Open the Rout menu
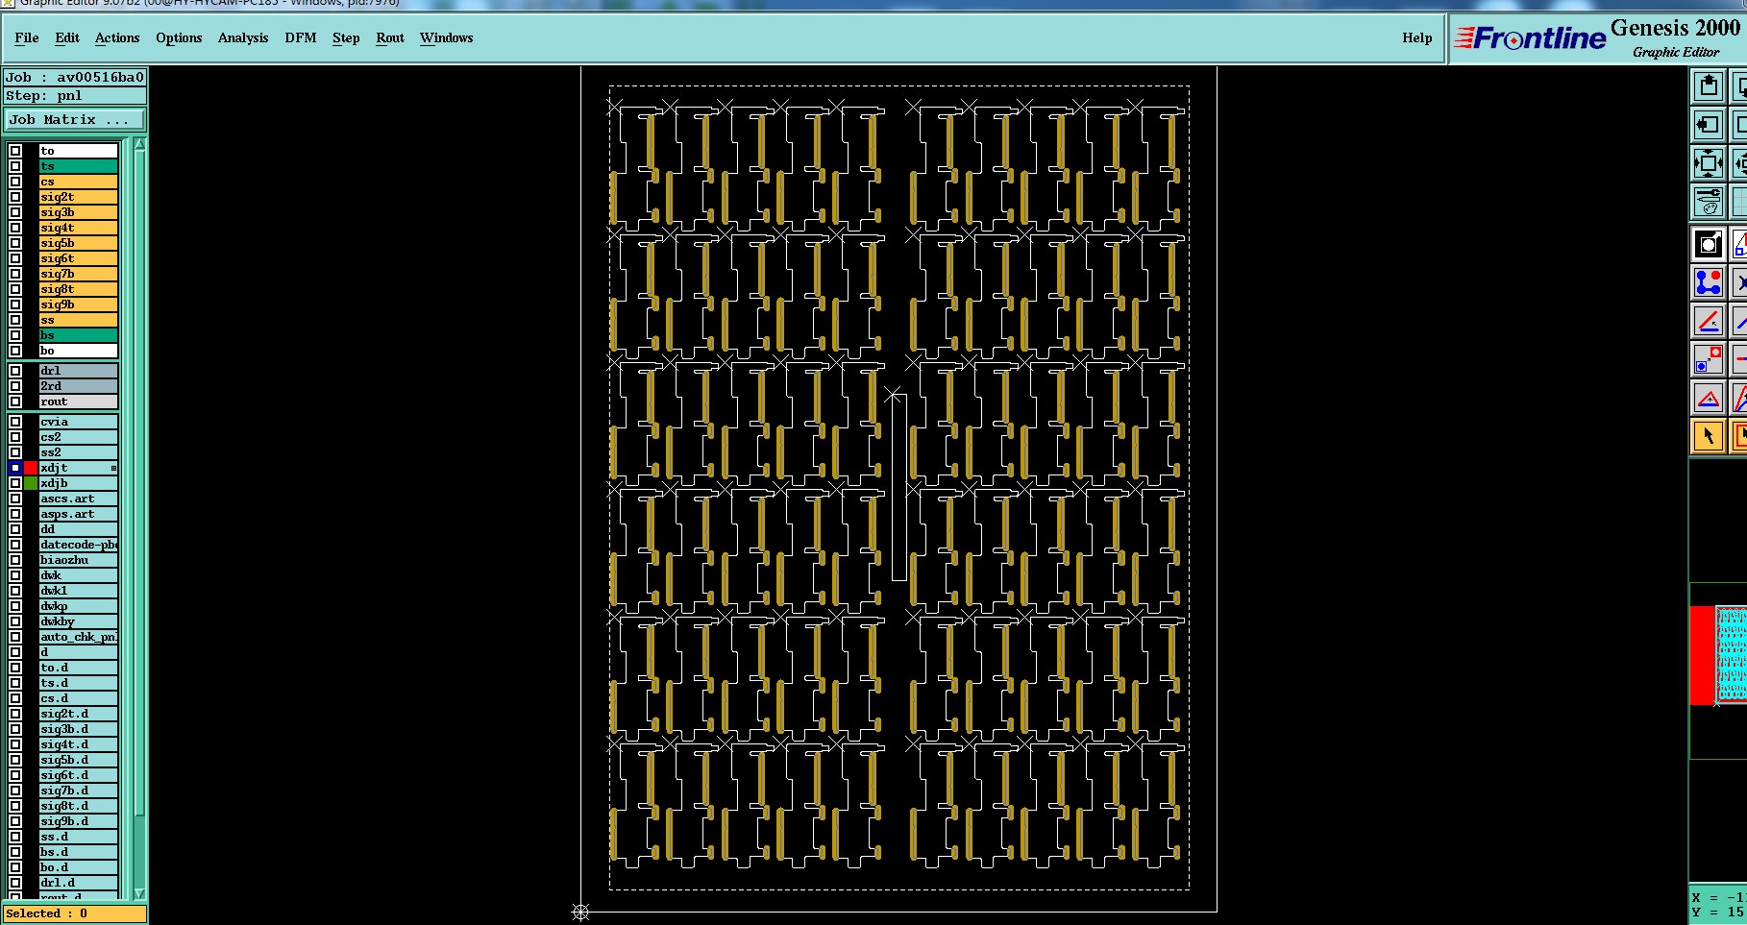 pos(390,37)
